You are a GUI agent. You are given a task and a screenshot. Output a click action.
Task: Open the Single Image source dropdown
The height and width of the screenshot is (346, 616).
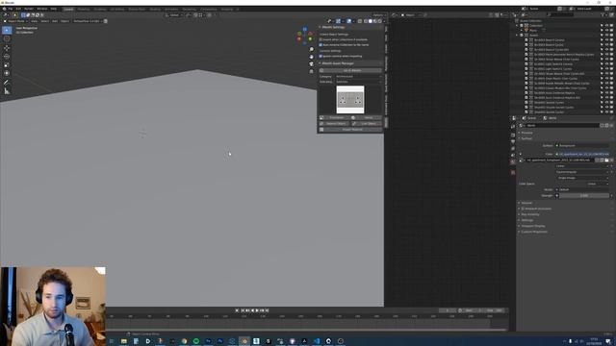(x=582, y=178)
